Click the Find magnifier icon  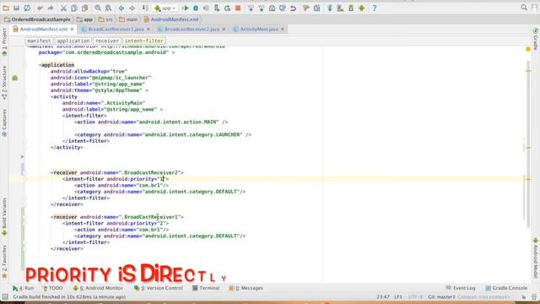tap(98, 8)
